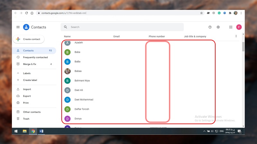The height and width of the screenshot is (144, 257).
Task: Click the Google account avatar
Action: pos(239,27)
